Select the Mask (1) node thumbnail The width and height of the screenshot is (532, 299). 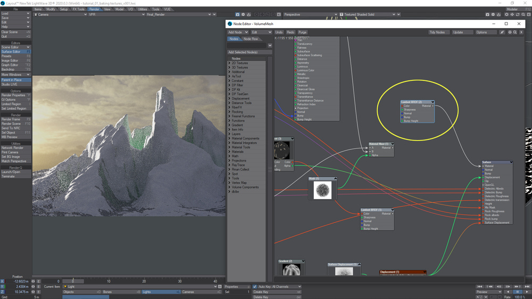(322, 190)
